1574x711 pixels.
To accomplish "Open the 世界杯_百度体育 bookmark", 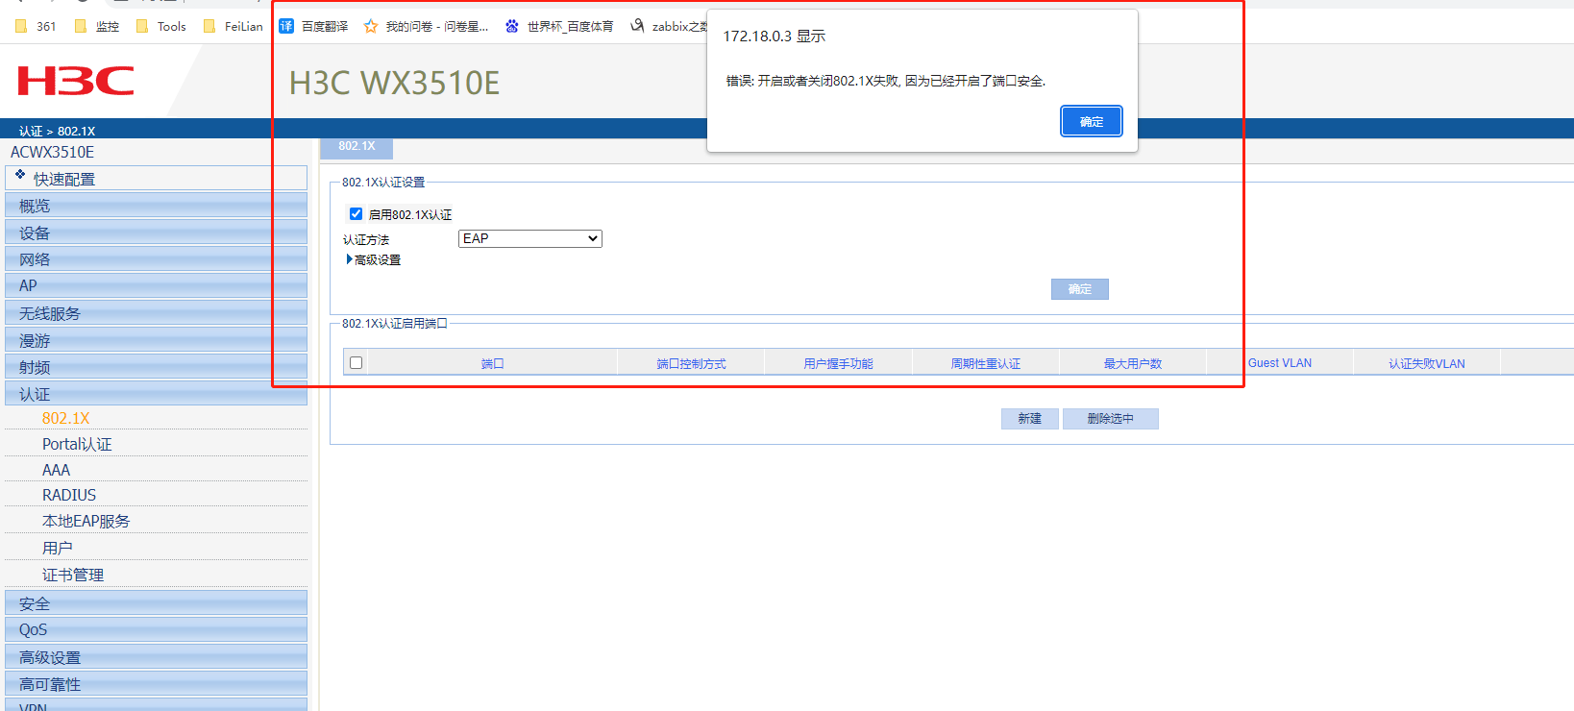I will coord(558,26).
